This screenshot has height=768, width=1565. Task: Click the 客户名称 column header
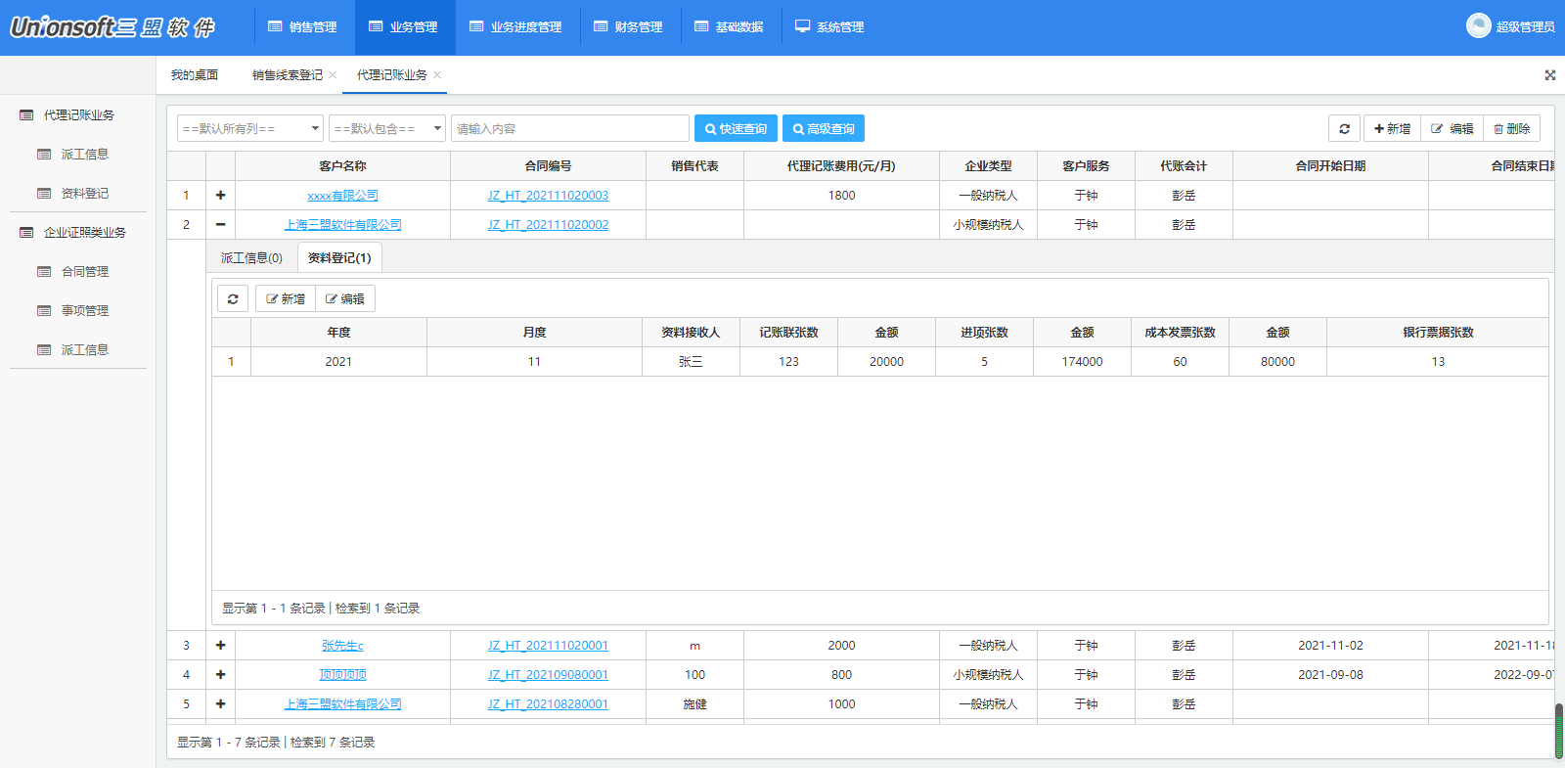click(x=342, y=166)
